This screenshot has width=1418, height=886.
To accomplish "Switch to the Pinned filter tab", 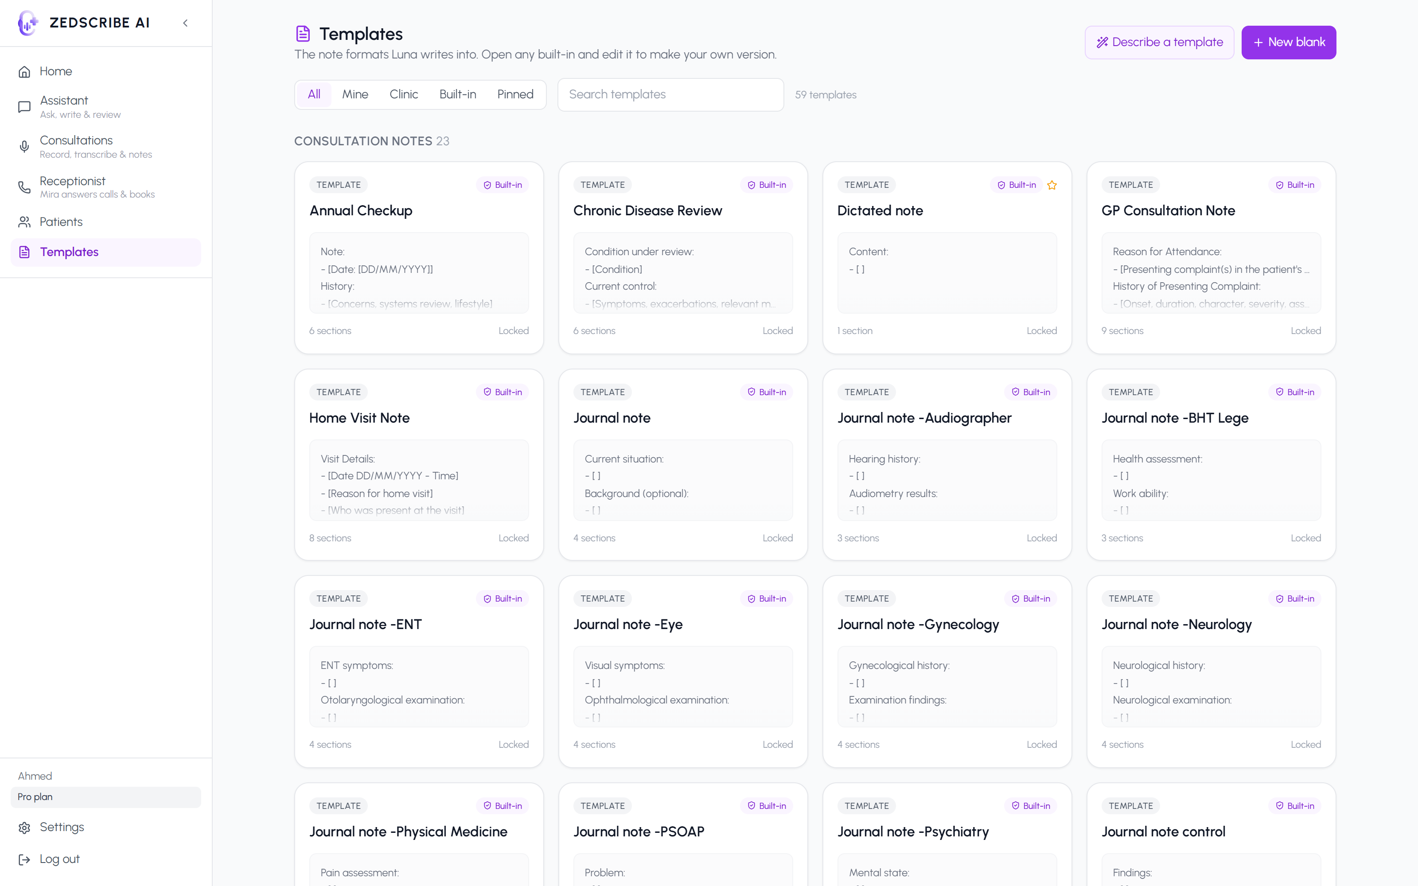I will [x=515, y=94].
